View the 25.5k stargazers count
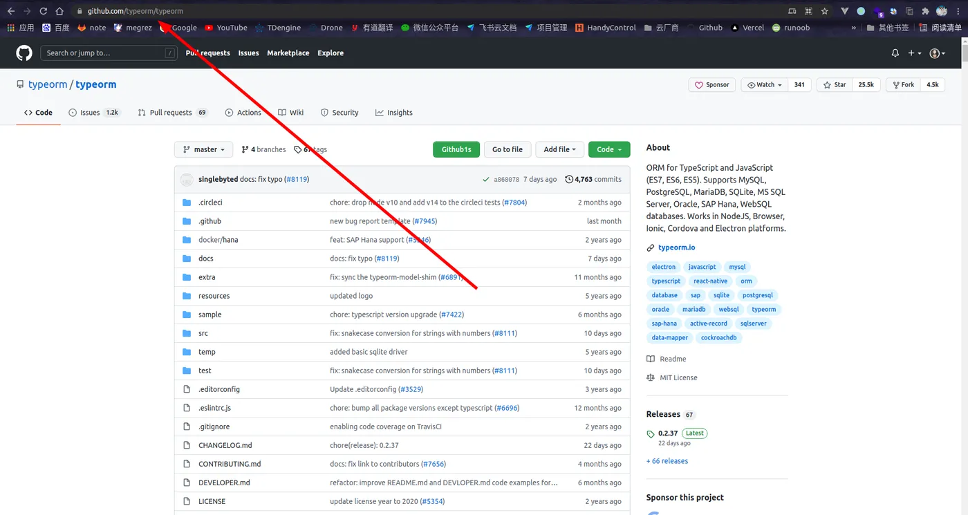The width and height of the screenshot is (968, 515). [x=866, y=85]
